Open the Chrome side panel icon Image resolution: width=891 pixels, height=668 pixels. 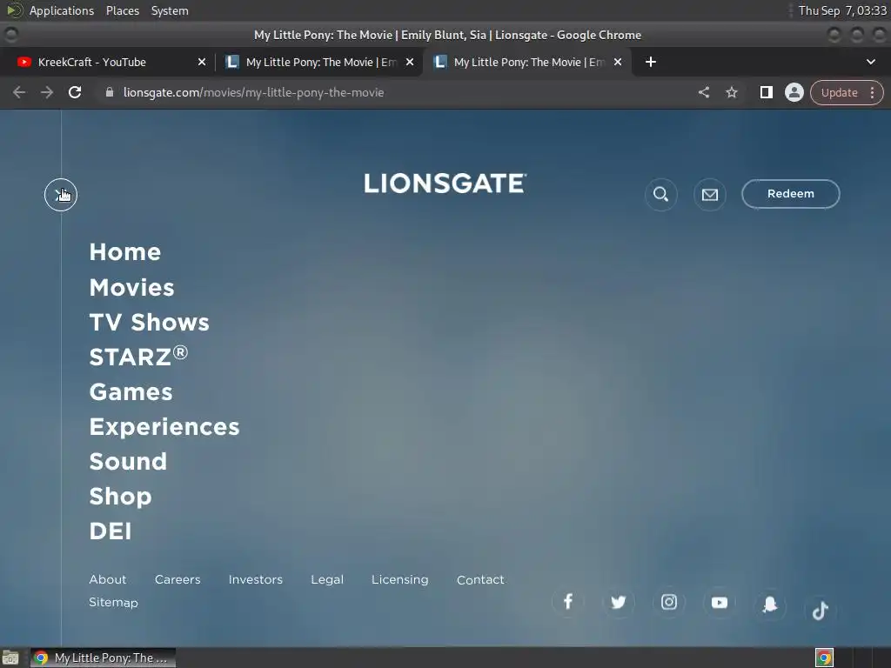[x=766, y=92]
